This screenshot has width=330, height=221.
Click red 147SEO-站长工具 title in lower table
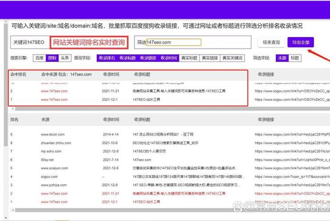[146, 202]
